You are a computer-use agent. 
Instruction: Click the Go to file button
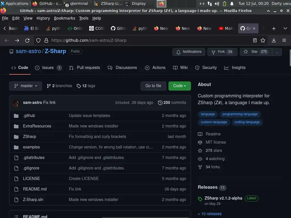click(x=153, y=86)
